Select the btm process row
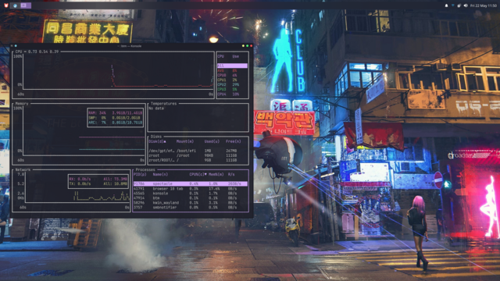Image resolution: width=500 pixels, height=281 pixels. tap(191, 197)
